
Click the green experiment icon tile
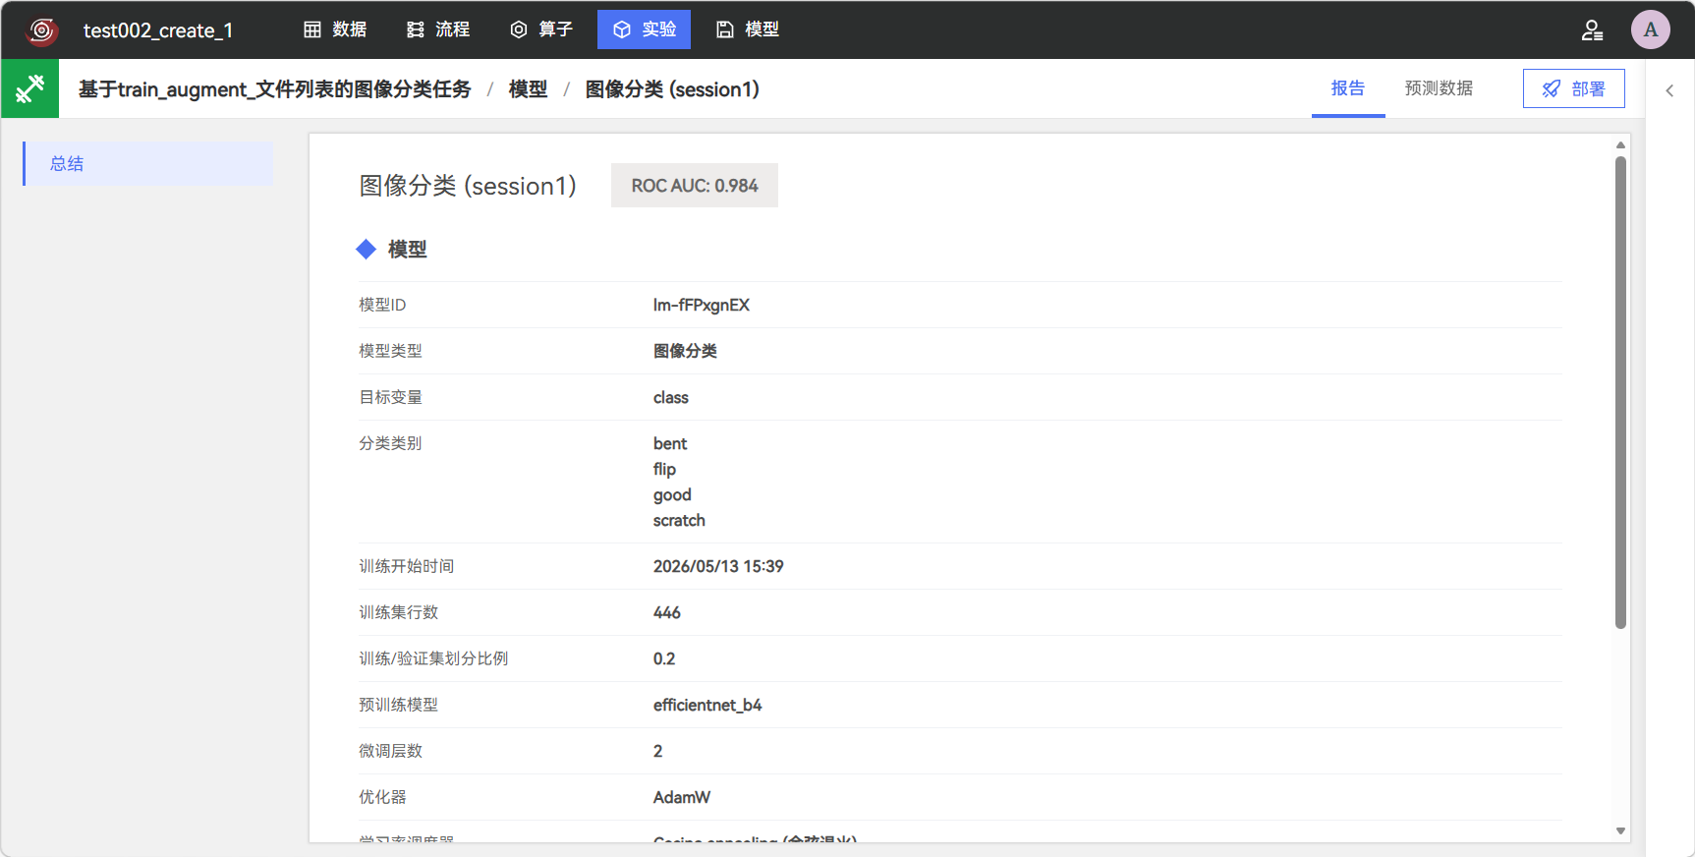29,88
